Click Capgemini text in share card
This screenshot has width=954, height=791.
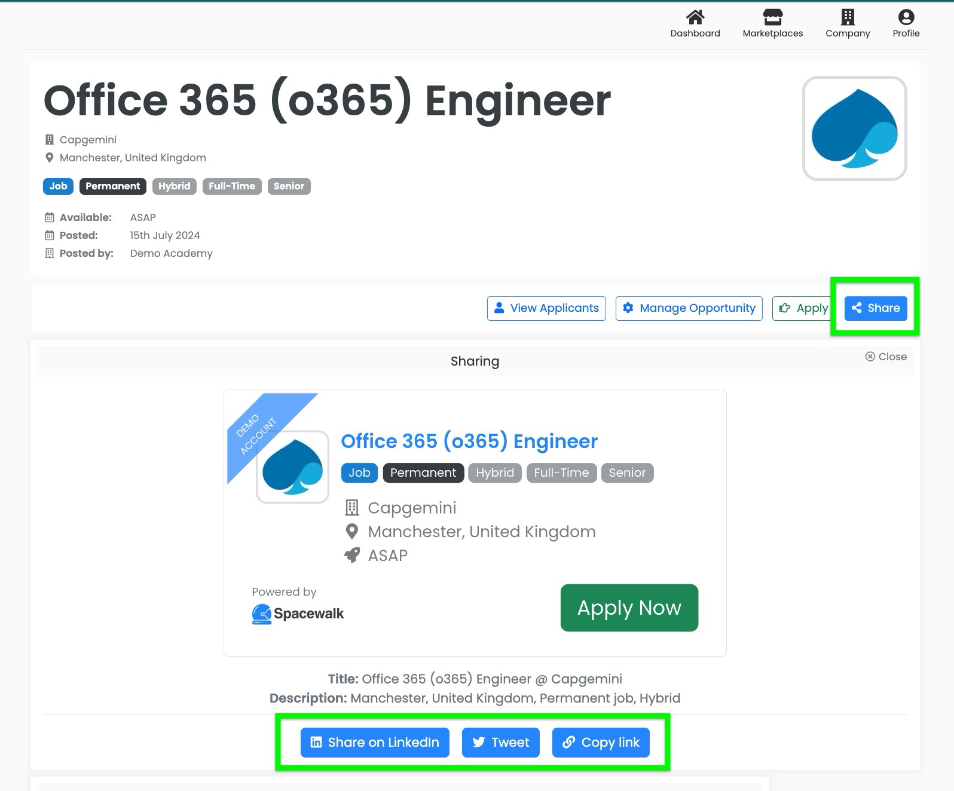[412, 508]
